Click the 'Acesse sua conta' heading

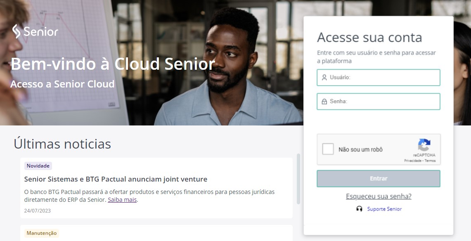point(369,37)
